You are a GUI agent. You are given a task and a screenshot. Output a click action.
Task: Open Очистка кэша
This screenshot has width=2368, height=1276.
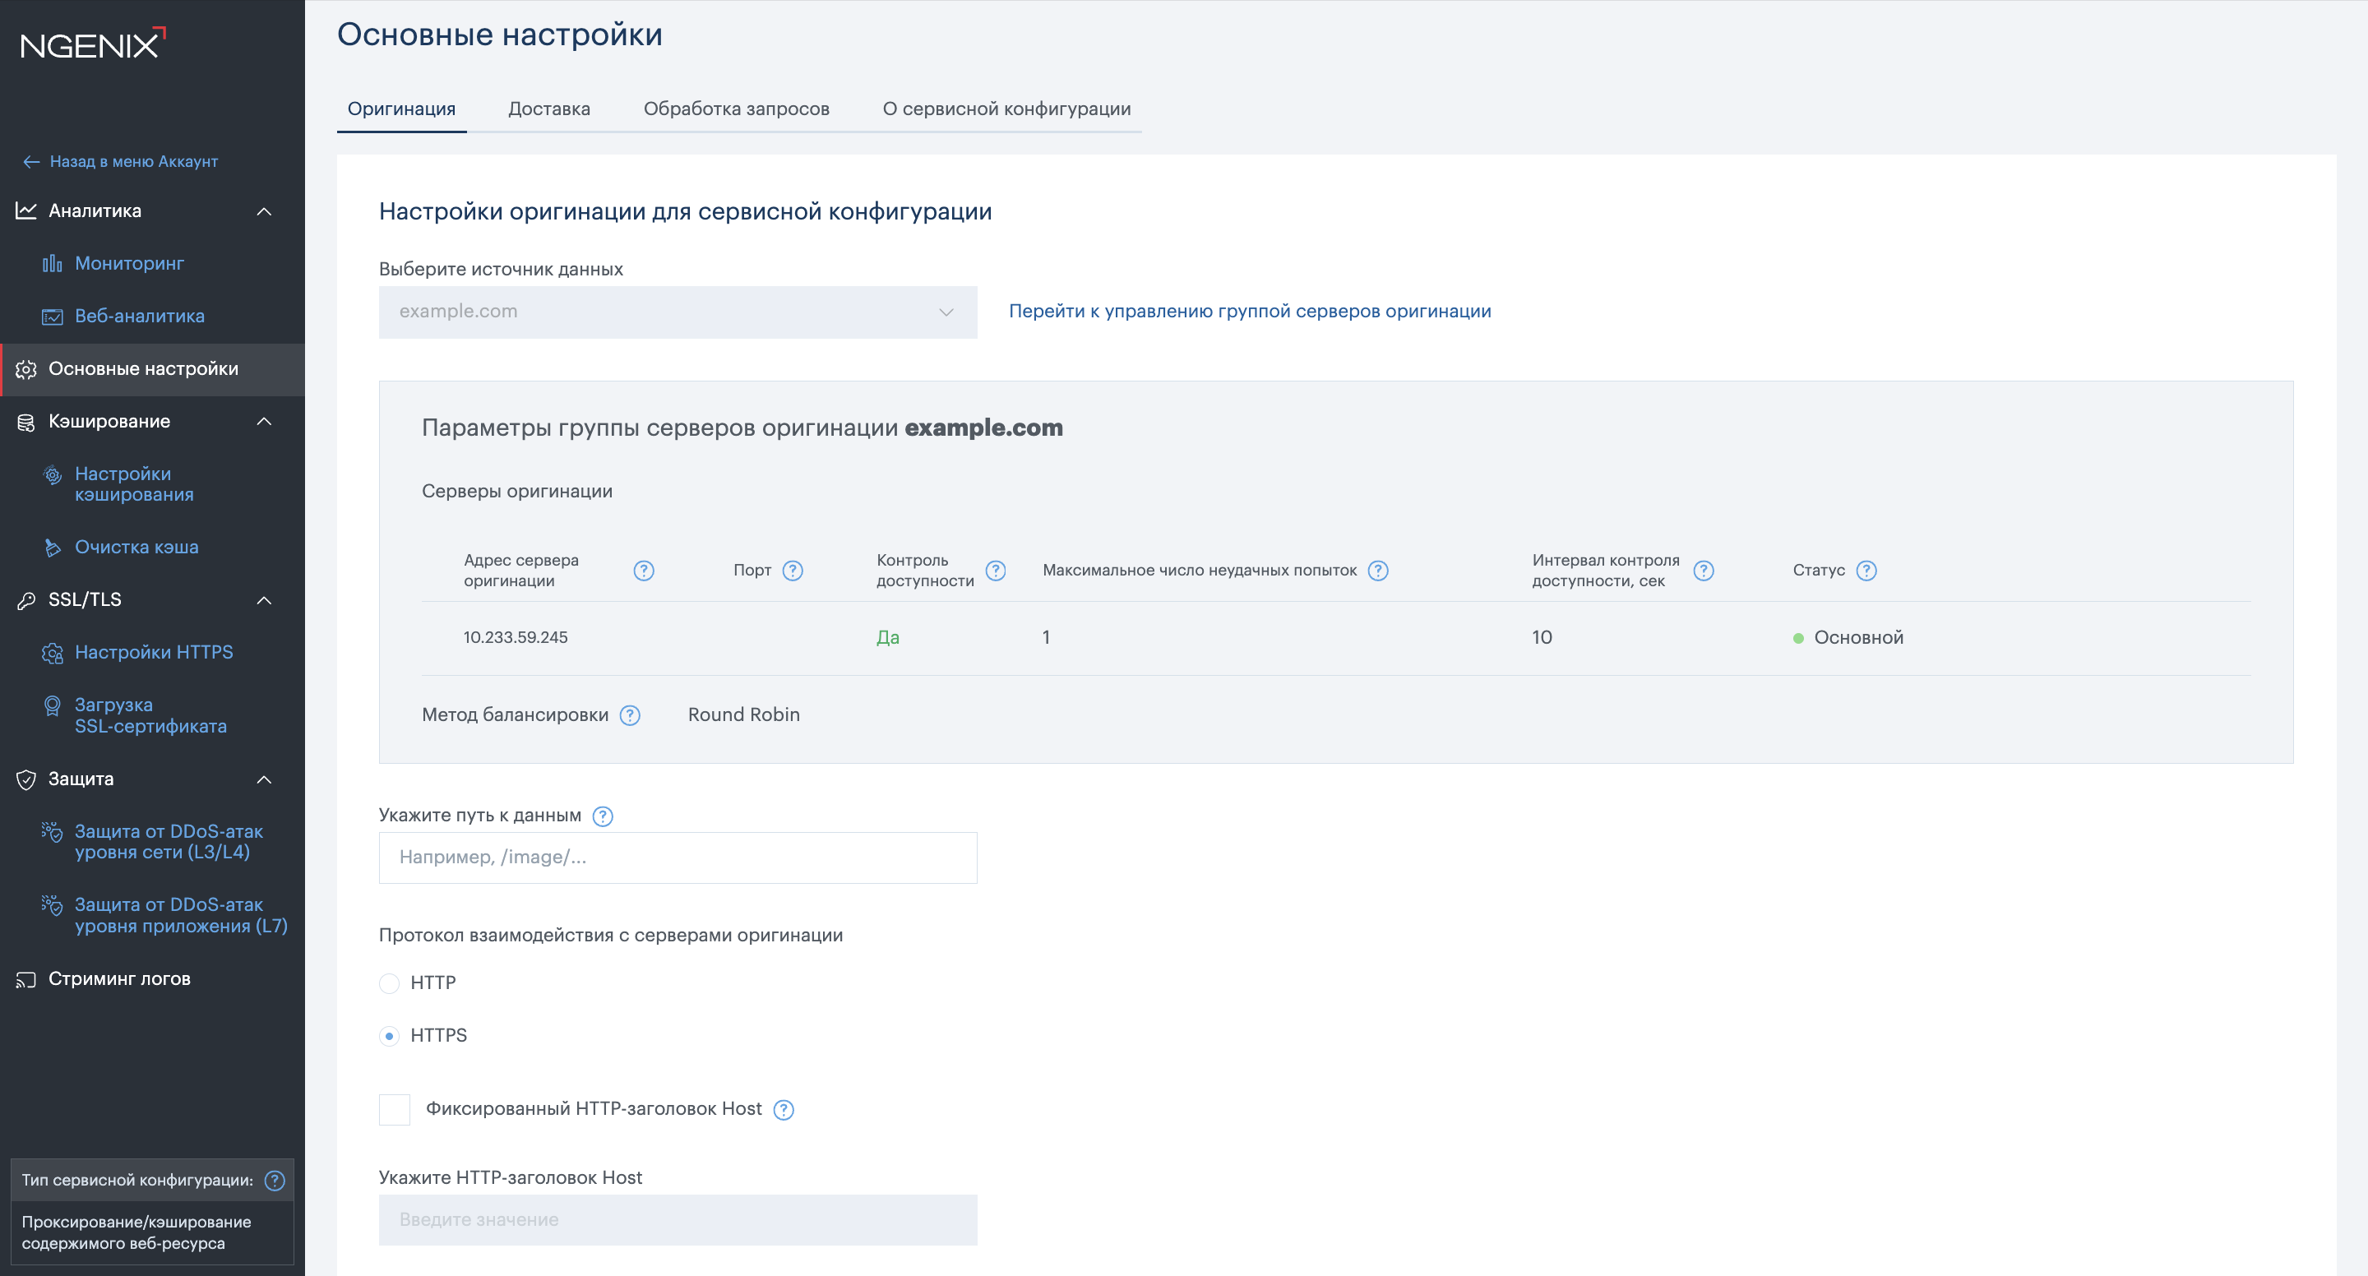[x=136, y=546]
